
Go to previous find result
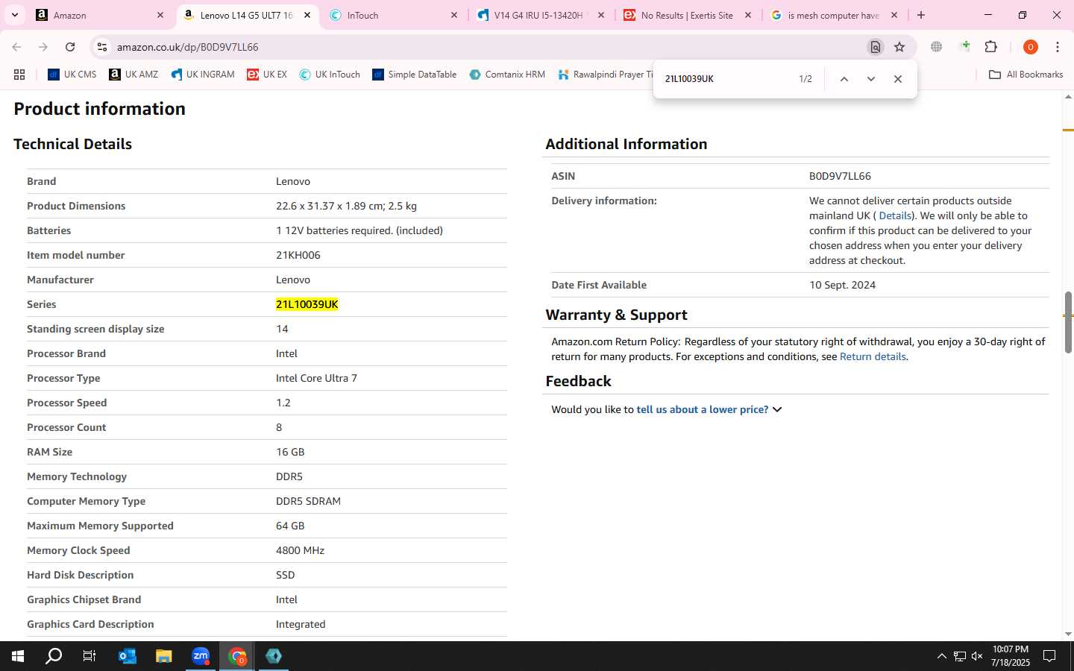click(x=844, y=79)
